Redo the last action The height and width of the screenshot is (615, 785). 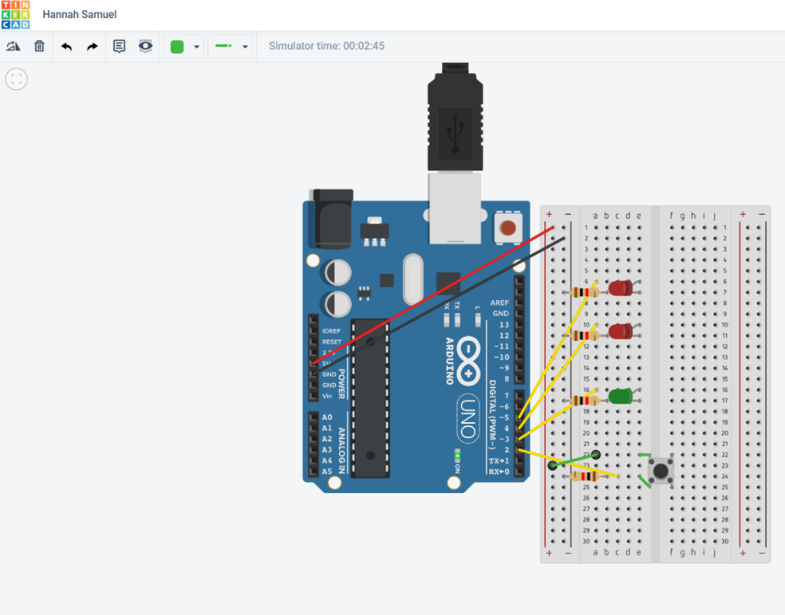pyautogui.click(x=92, y=46)
